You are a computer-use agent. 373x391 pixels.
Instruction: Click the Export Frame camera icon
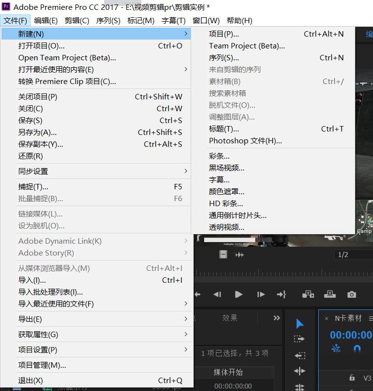pos(351,294)
